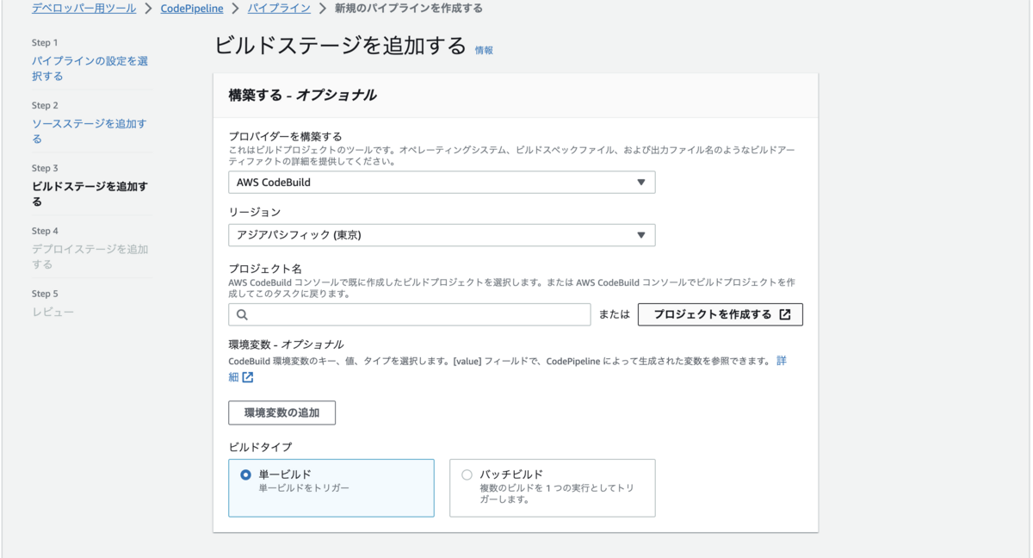Click external-link icon next to 細

click(x=248, y=377)
